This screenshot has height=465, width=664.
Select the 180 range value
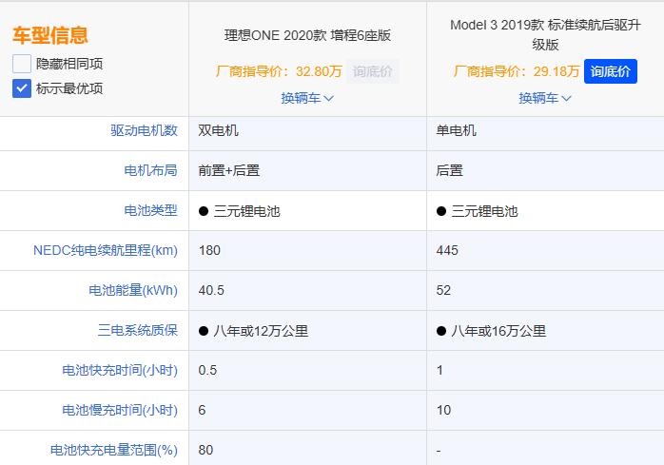(x=209, y=250)
